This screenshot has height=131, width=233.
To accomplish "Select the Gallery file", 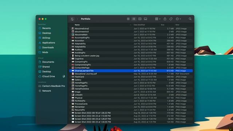I will pyautogui.click(x=131, y=80).
